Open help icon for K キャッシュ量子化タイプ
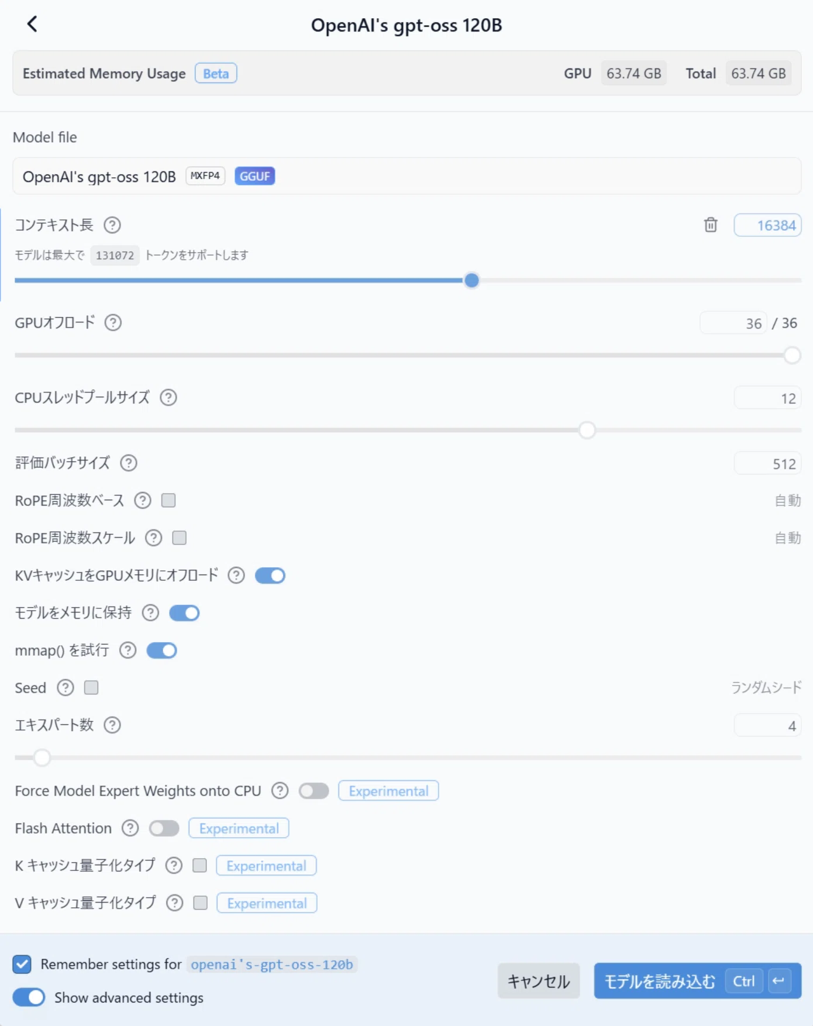 [x=174, y=865]
